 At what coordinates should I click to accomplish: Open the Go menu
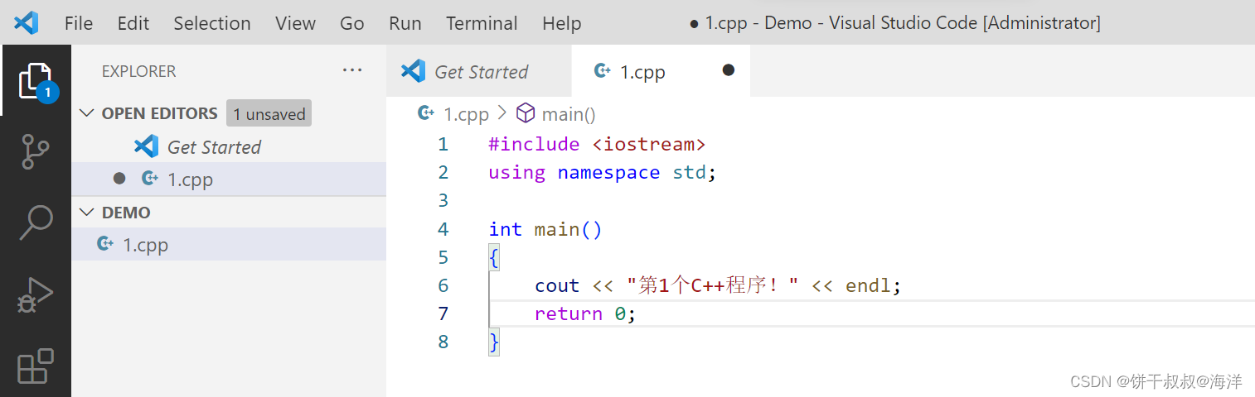[x=352, y=23]
